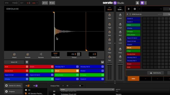This screenshot has width=170, height=95.
Task: Adjust the Tempo 0% stepper arrows
Action: point(75,54)
